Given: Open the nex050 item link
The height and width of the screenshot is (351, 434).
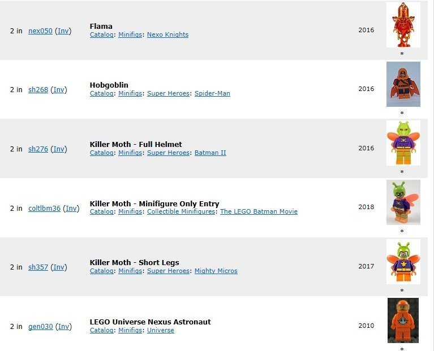Looking at the screenshot, I should tap(40, 31).
